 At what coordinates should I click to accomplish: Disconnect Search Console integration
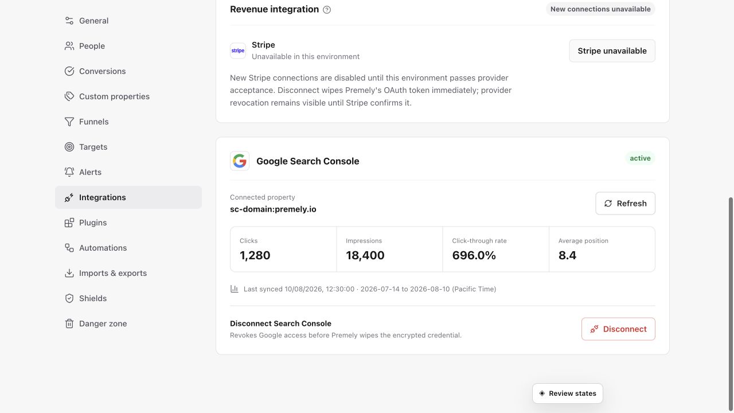pyautogui.click(x=618, y=329)
